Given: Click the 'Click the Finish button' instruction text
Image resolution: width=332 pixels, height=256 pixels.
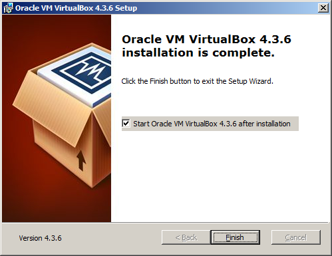Looking at the screenshot, I should point(197,81).
